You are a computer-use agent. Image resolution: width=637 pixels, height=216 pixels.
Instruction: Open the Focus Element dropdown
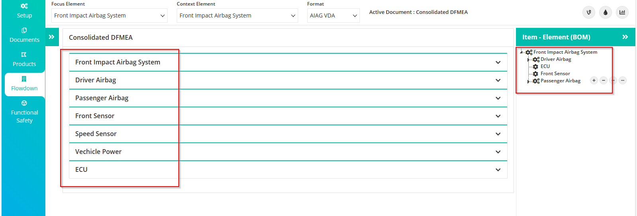pos(109,16)
